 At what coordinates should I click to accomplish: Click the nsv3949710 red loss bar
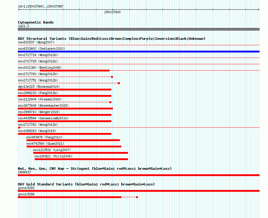tap(65, 115)
